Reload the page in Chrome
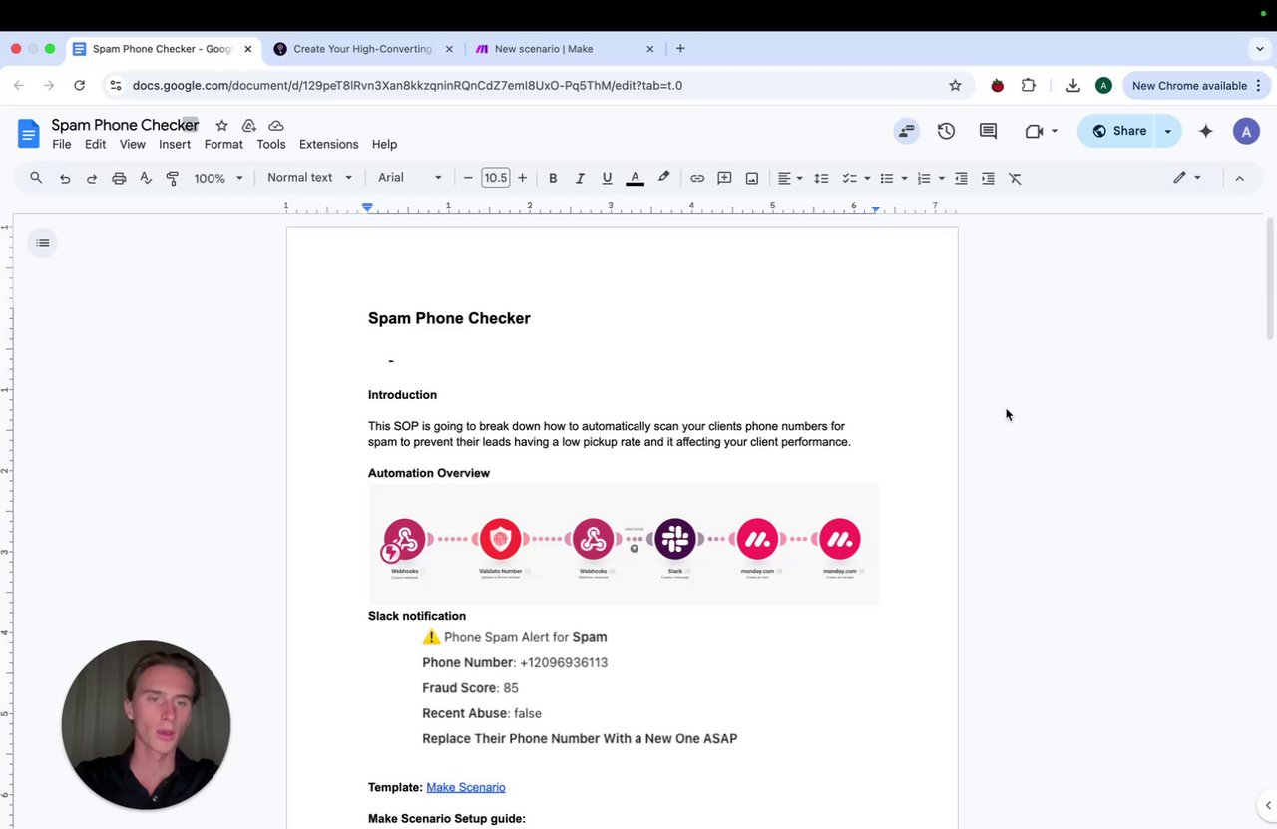 pyautogui.click(x=80, y=86)
